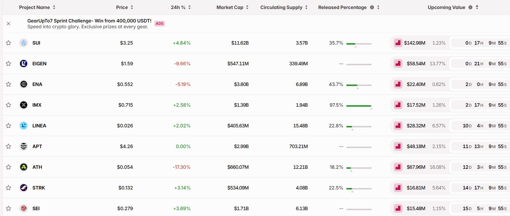Toggle the favorite star for ENA
Screen dimensions: 510x216
(x=8, y=84)
